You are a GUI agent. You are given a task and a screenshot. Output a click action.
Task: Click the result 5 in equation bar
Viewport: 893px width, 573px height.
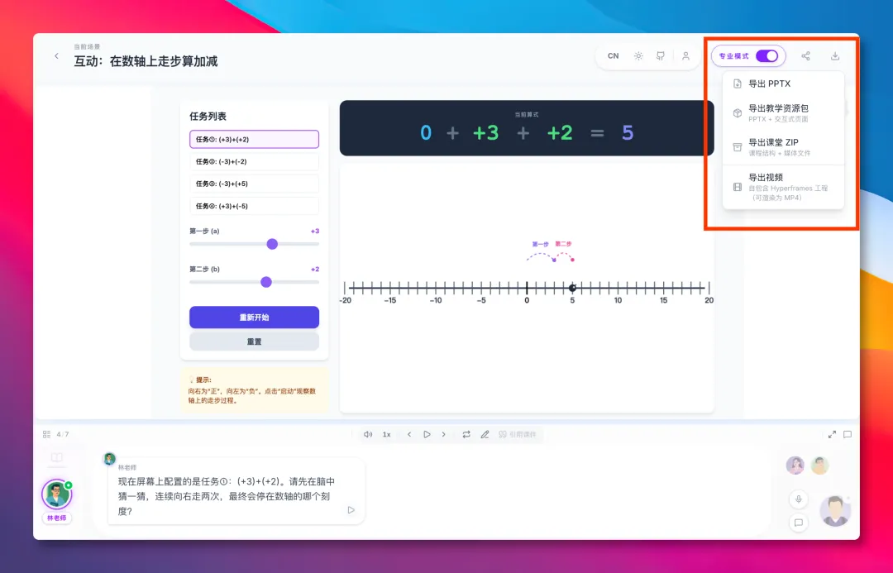click(628, 133)
